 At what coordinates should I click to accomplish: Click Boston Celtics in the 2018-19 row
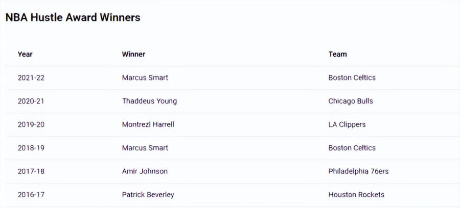[352, 148]
